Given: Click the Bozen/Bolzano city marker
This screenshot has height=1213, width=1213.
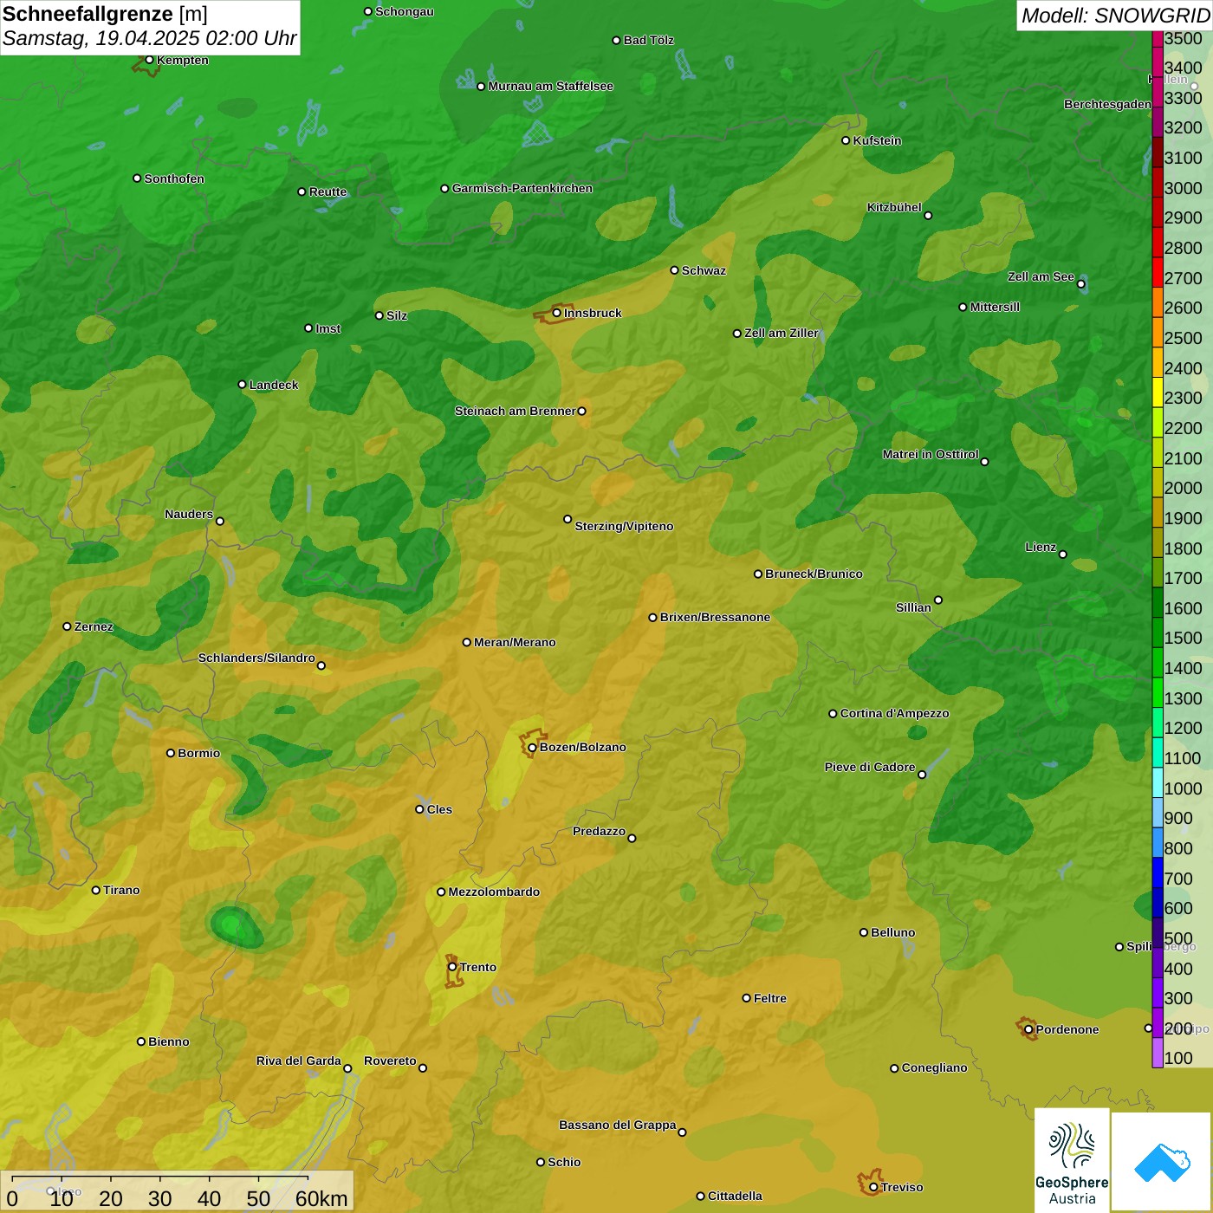Looking at the screenshot, I should [532, 748].
